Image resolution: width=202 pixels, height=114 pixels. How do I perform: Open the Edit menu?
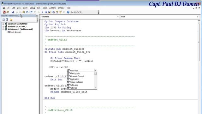13,8
